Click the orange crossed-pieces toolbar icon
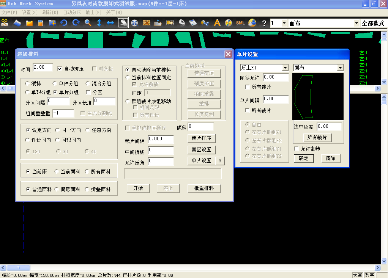Viewport: 388px width, 278px height. [146, 23]
